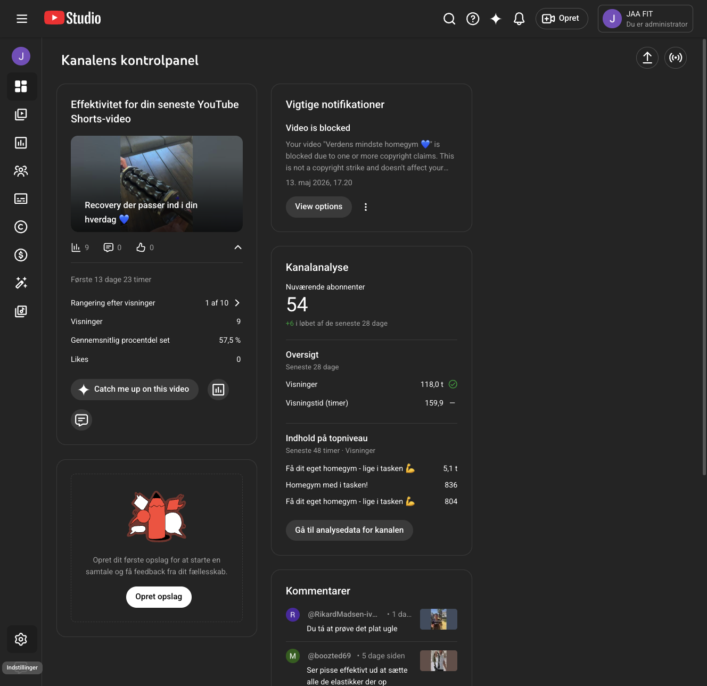Open video analytics icon button
The height and width of the screenshot is (686, 707).
tap(218, 390)
